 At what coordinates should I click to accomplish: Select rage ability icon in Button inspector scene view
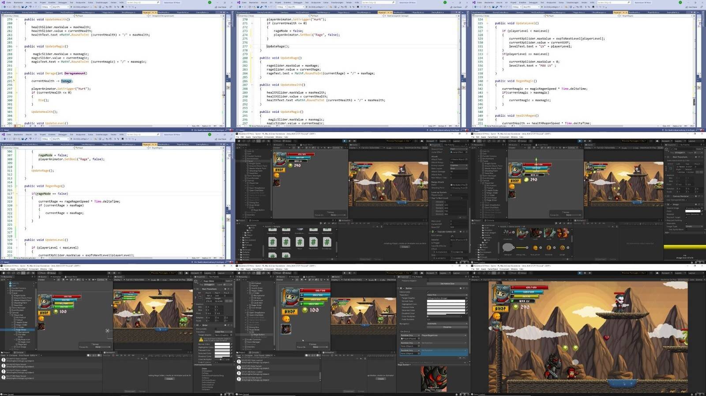point(286,329)
